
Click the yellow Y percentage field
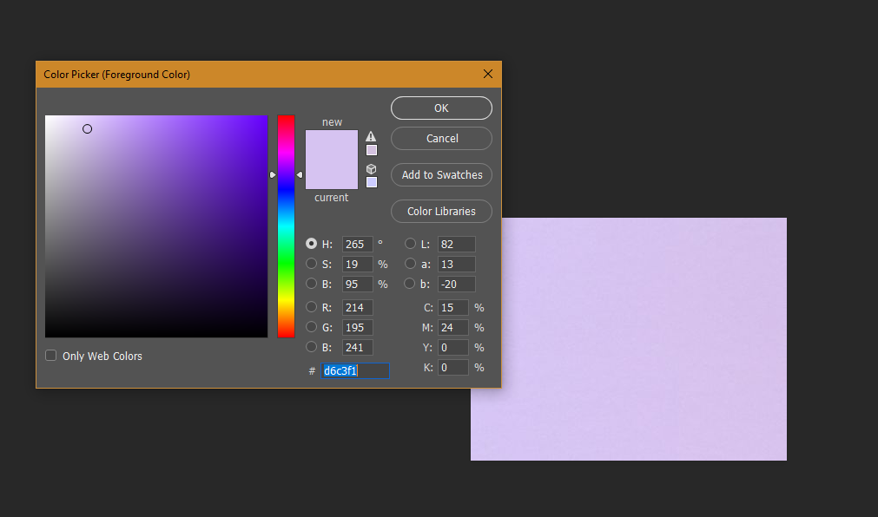coord(453,348)
